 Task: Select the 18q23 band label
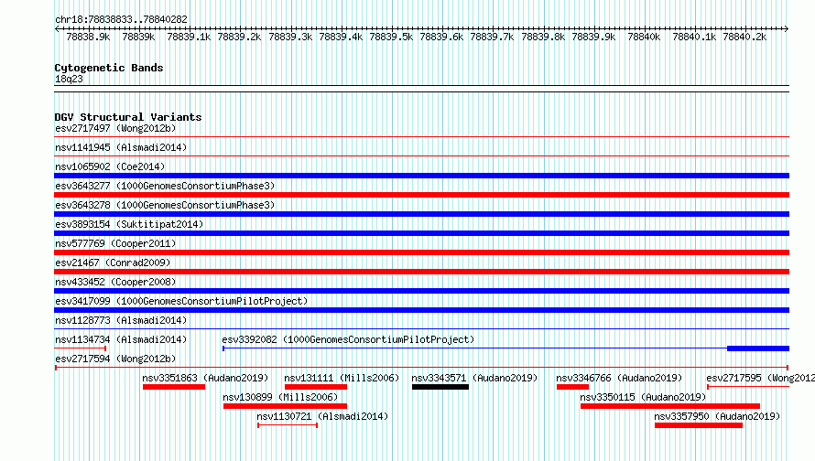[69, 79]
